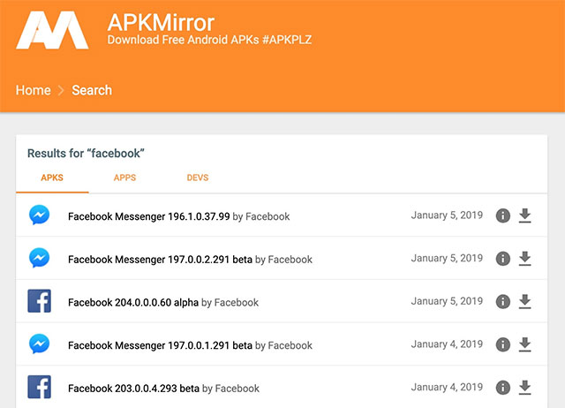Screen dimensions: 565x408
Task: Open info for Facebook Messenger 196.1.0.37.99
Action: click(502, 215)
